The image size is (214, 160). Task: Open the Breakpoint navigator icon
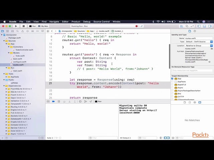(37, 31)
